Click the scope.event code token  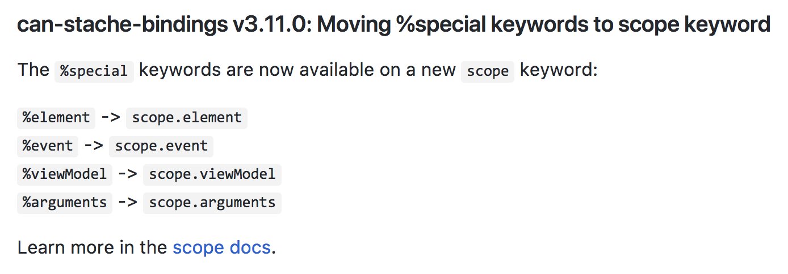point(161,146)
